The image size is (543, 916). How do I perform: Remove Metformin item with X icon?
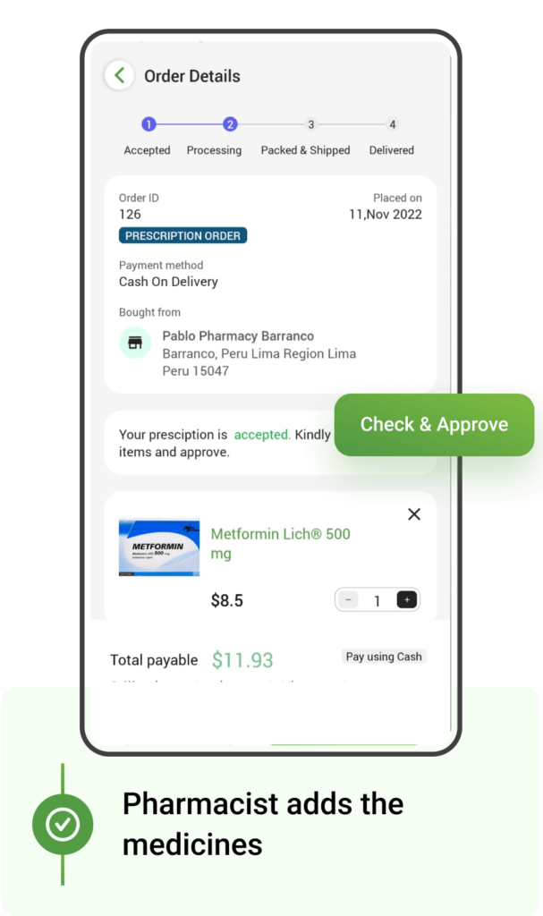(414, 514)
